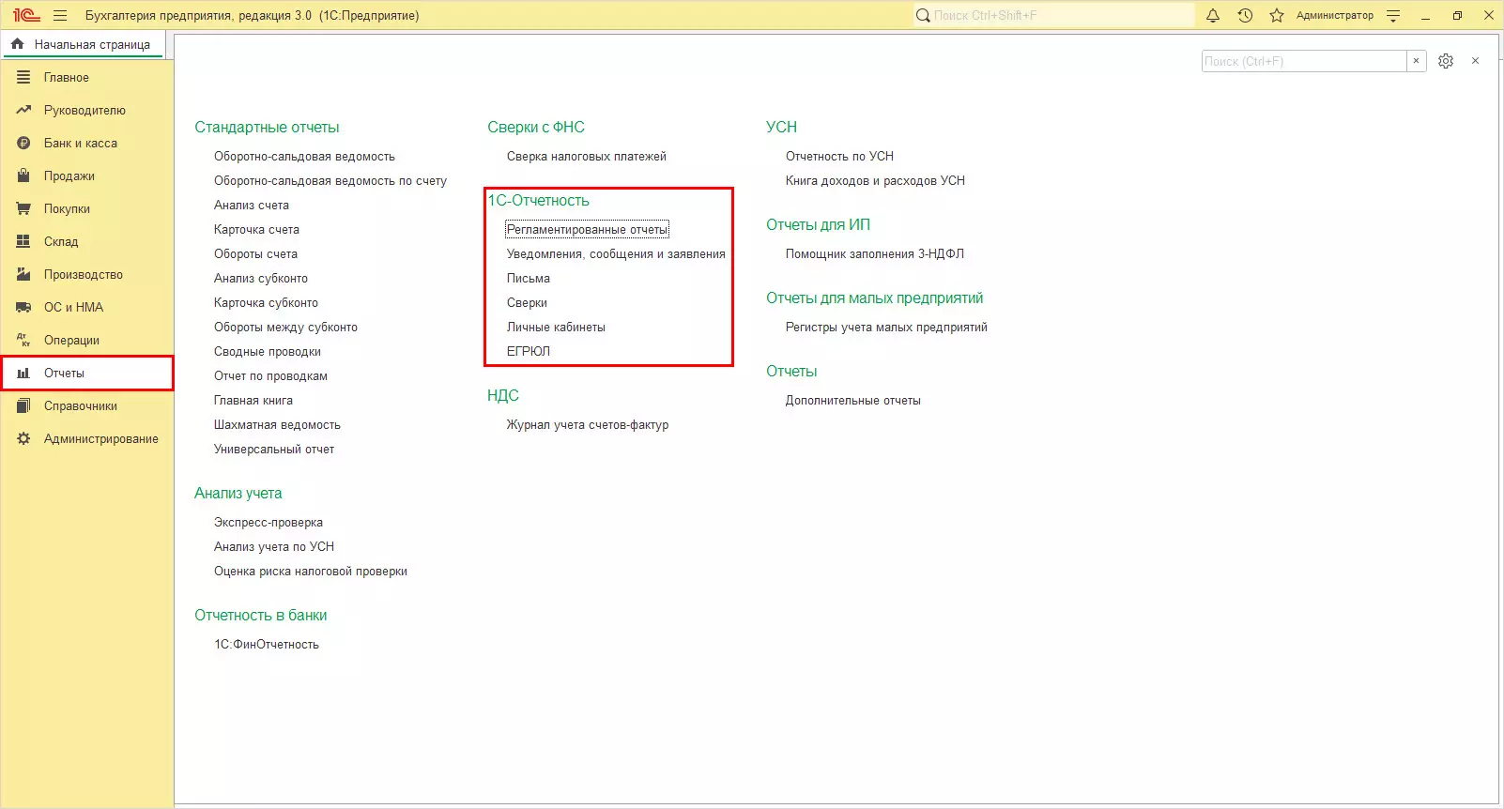Open the ЕГРЮЛ link
Screen dimensions: 1504x809
[x=529, y=352]
